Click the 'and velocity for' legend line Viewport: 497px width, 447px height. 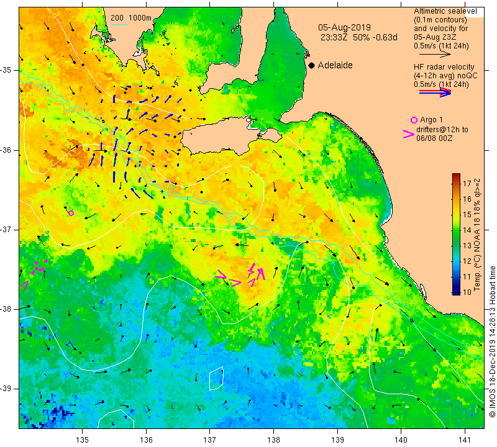pyautogui.click(x=441, y=28)
